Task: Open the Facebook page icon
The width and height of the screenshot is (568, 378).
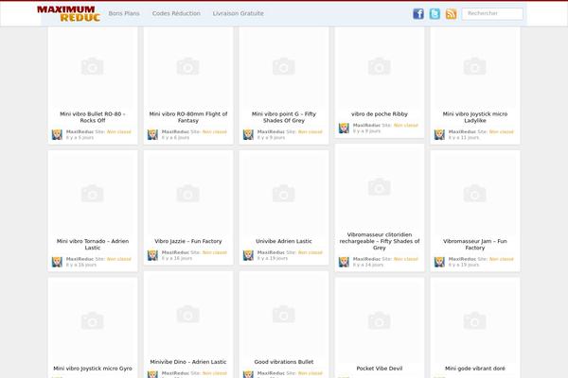Action: point(418,14)
